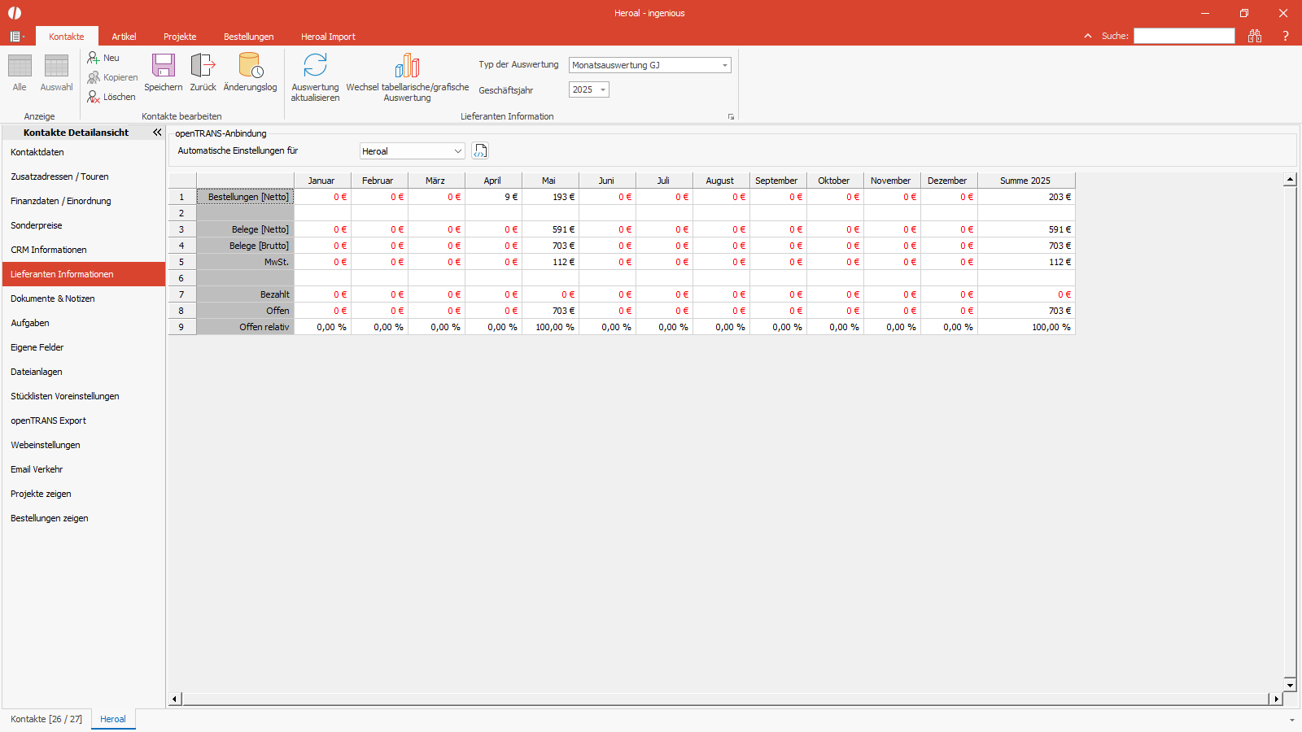Click the binoculars search icon

coord(1255,36)
